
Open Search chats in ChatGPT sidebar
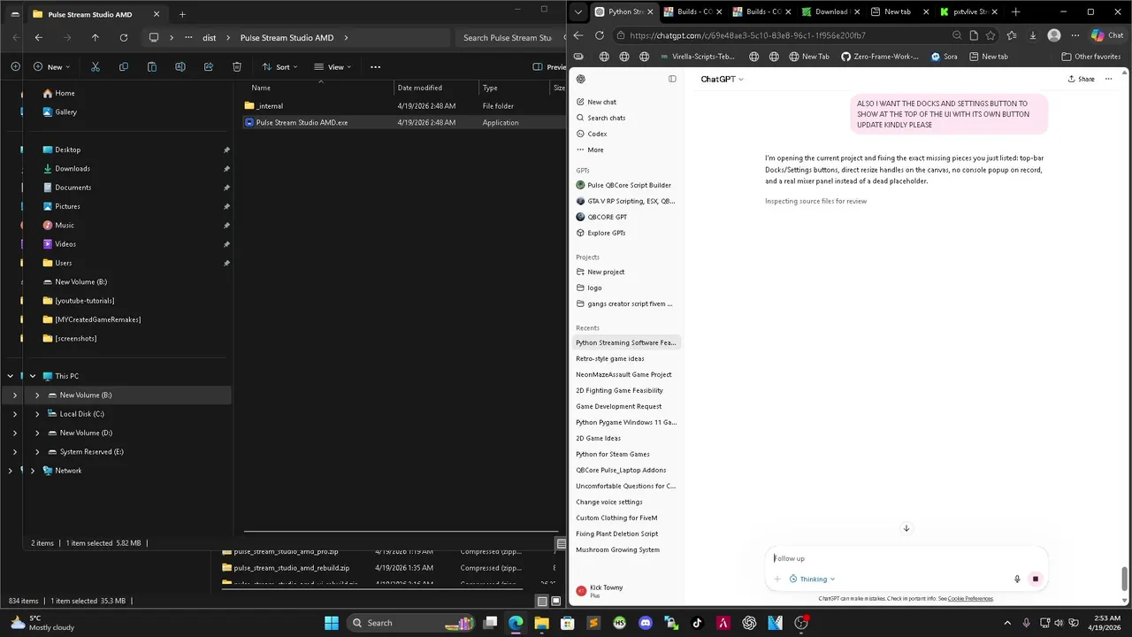(x=627, y=118)
